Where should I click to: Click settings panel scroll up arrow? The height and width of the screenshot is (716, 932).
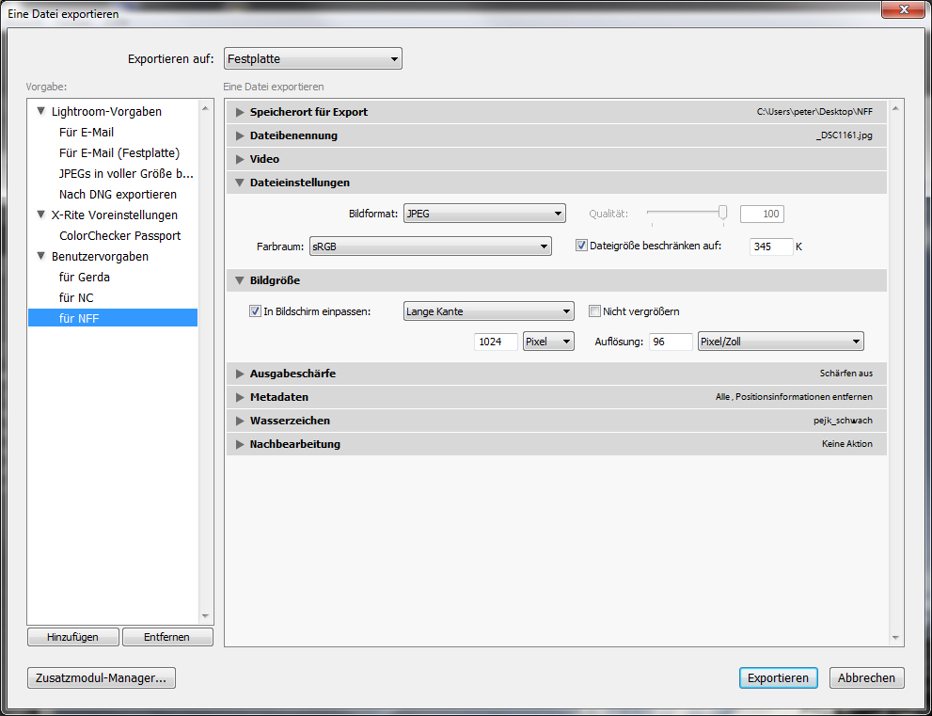895,109
